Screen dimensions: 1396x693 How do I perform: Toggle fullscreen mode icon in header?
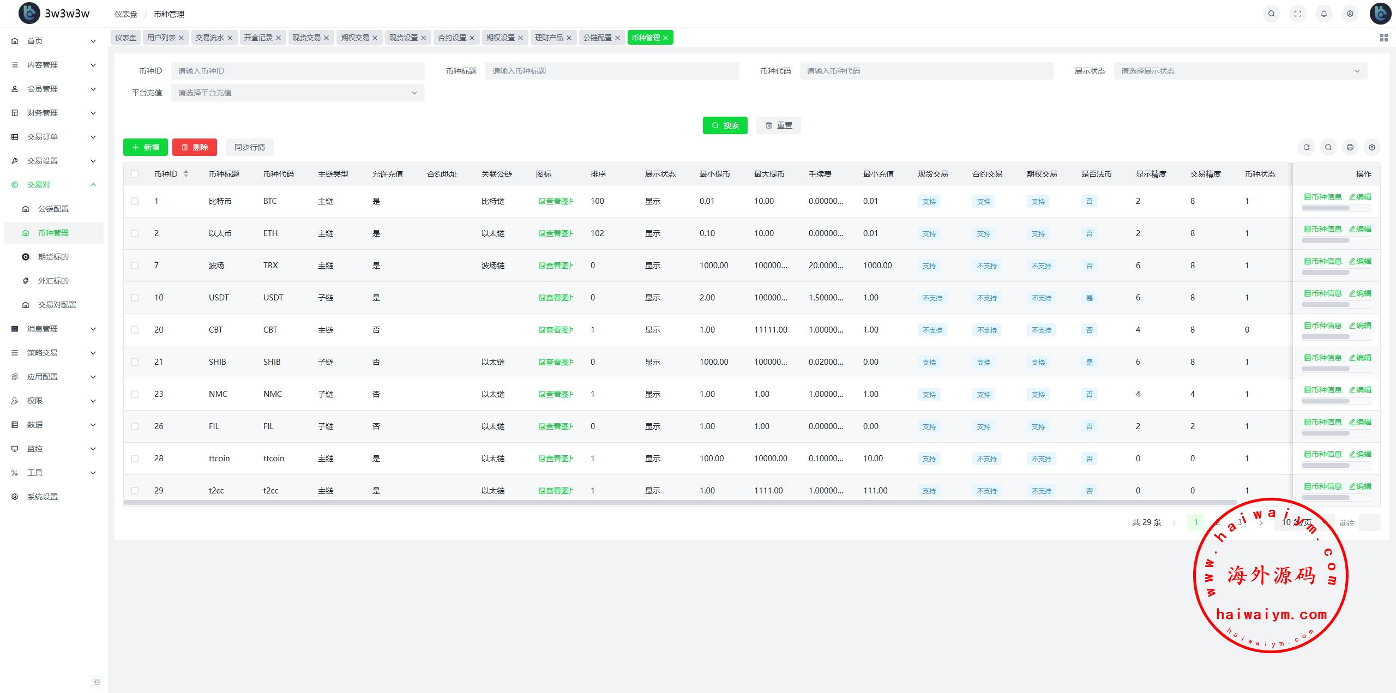tap(1297, 14)
